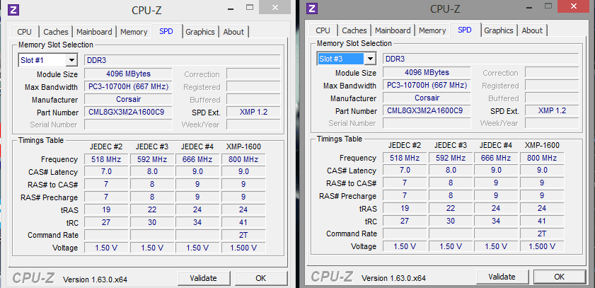Click Version 1.63.0.x64 text in right window
This screenshot has height=288, width=595.
pyautogui.click(x=393, y=278)
